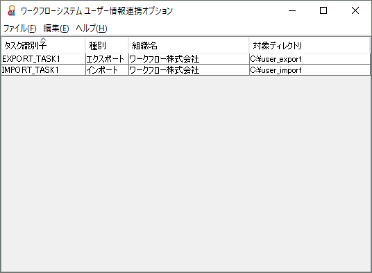
Task: Click the インポート type cell
Action: 107,70
